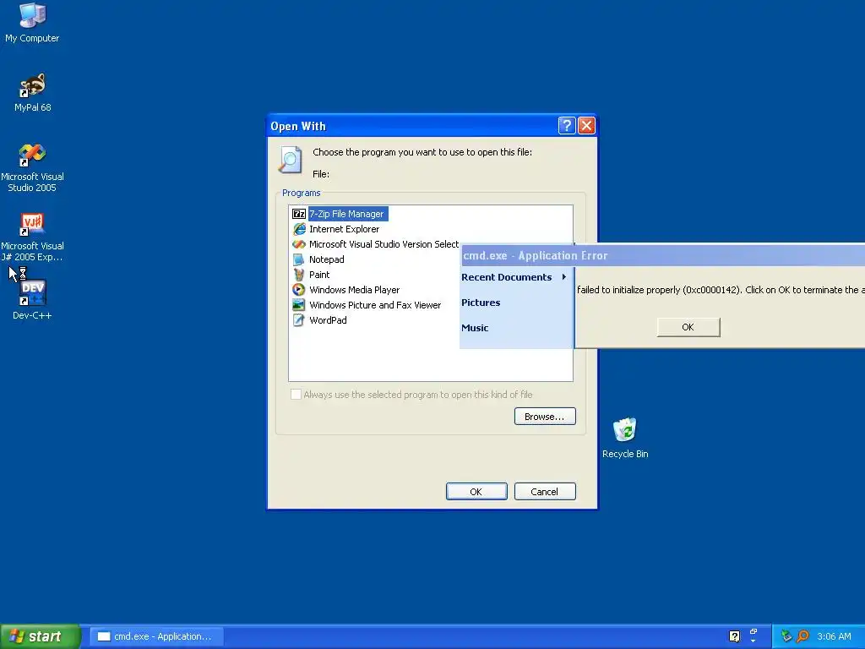Select Paint in the Programs list

(319, 275)
